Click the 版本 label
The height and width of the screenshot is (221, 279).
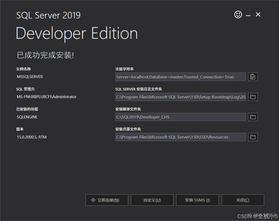(20, 129)
